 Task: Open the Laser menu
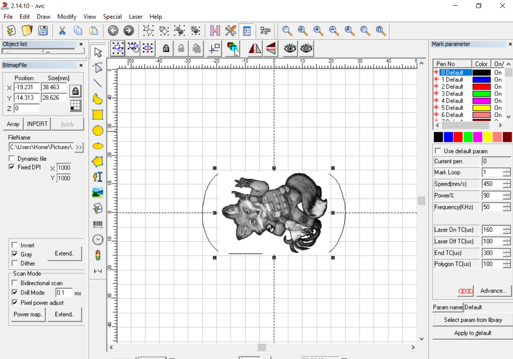tap(136, 17)
